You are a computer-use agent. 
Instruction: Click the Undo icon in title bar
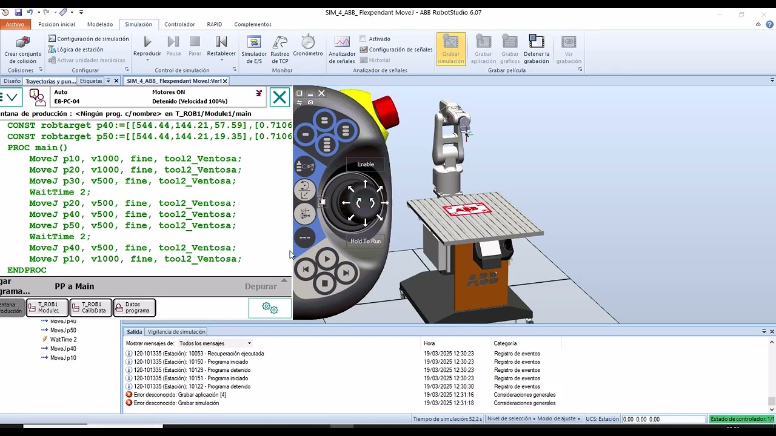coord(31,12)
